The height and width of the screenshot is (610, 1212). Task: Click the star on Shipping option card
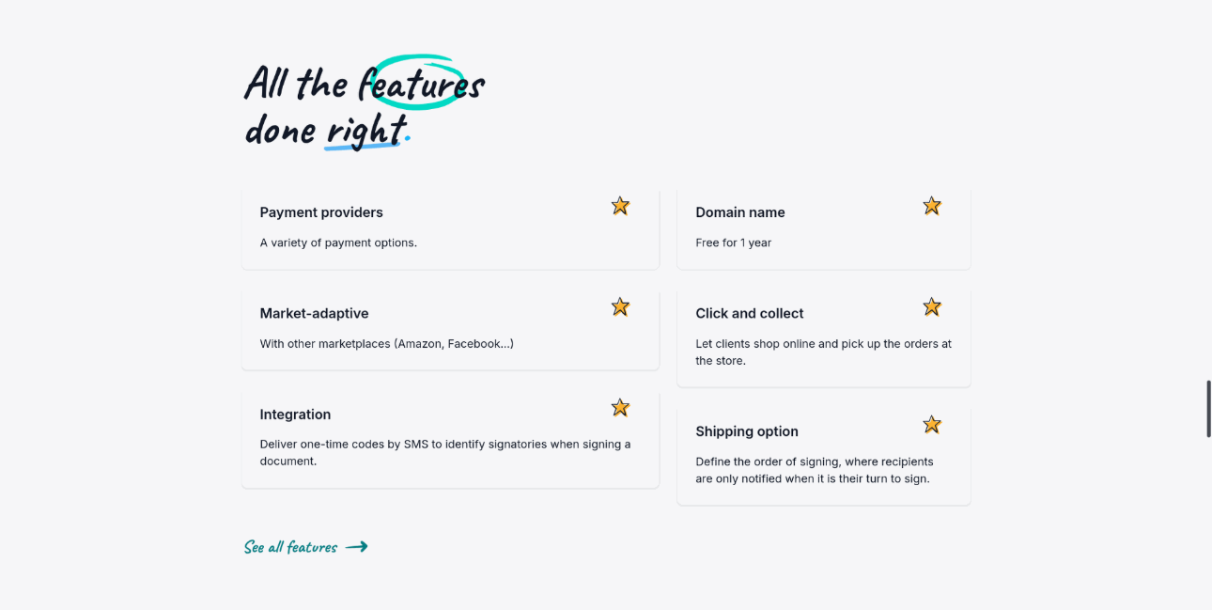(x=931, y=425)
